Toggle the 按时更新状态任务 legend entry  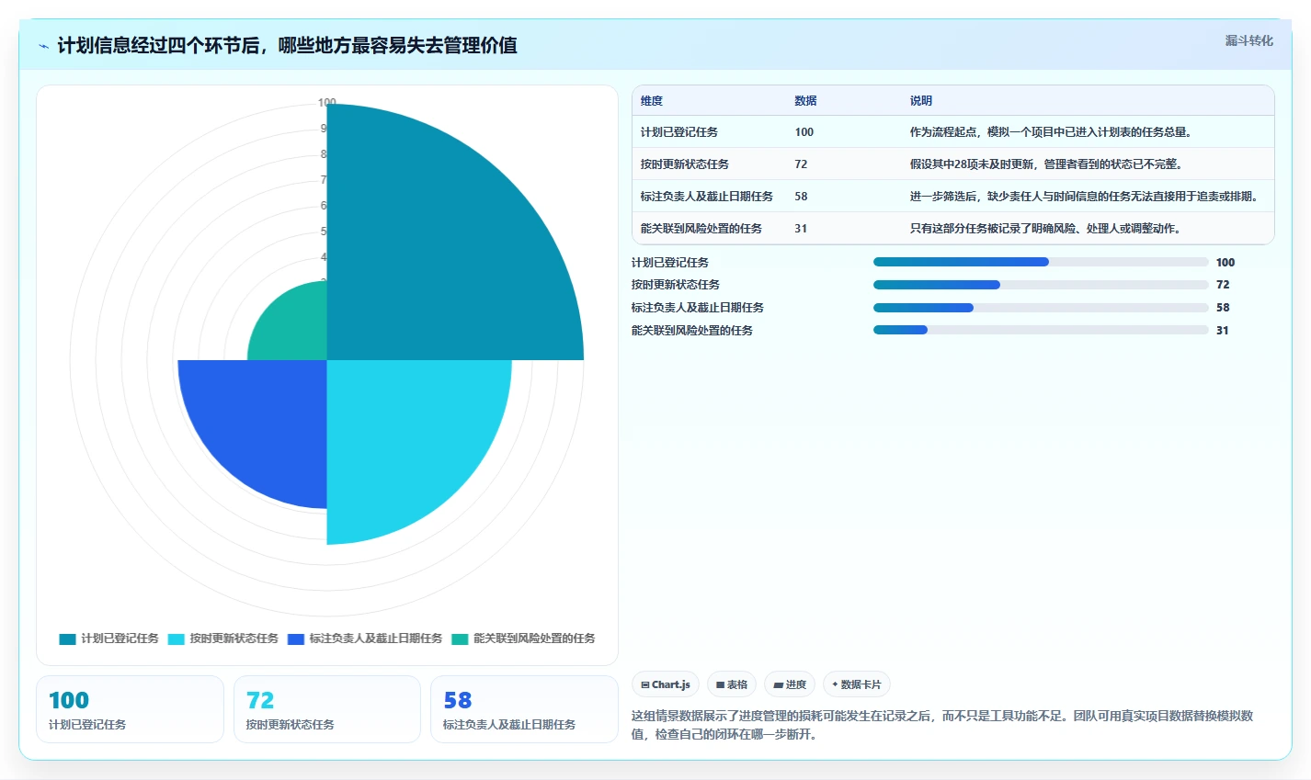tap(222, 639)
